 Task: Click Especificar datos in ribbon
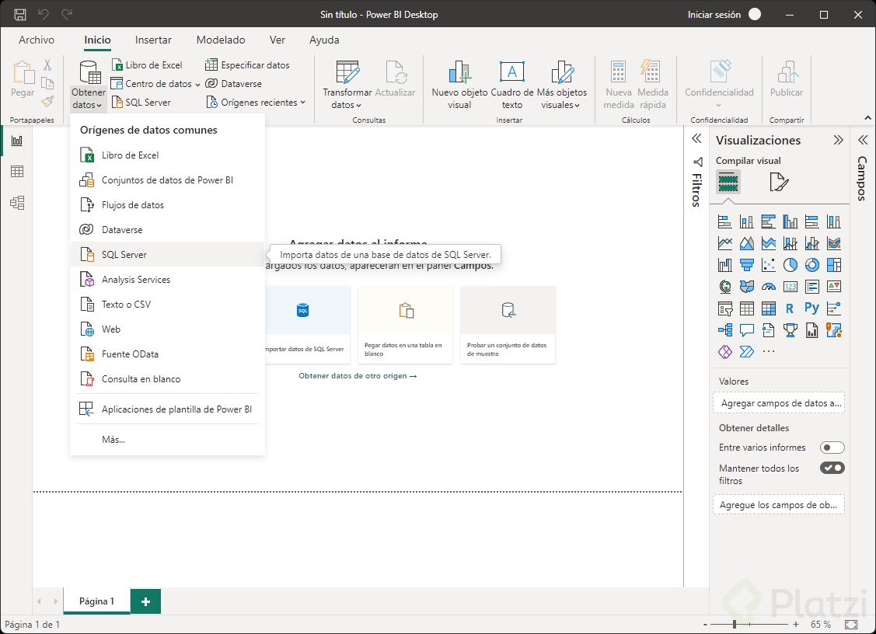pos(247,64)
